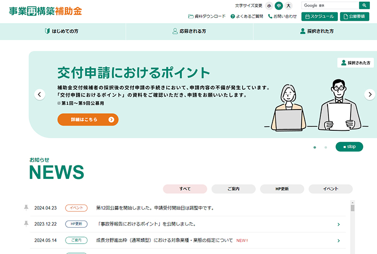This screenshot has width=377, height=254.
Task: Stop the slideshow with stop button
Action: (349, 147)
